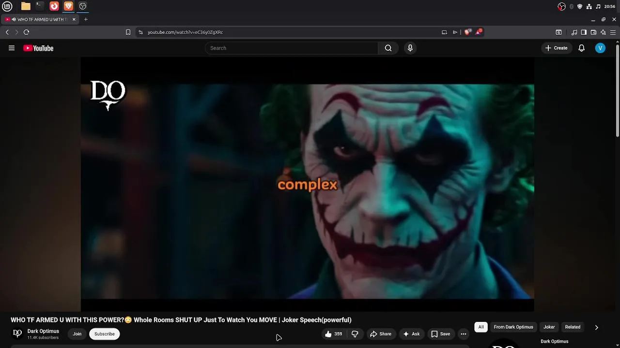Open the music note sound tray icon
Viewport: 620px width, 348px height.
(x=598, y=6)
